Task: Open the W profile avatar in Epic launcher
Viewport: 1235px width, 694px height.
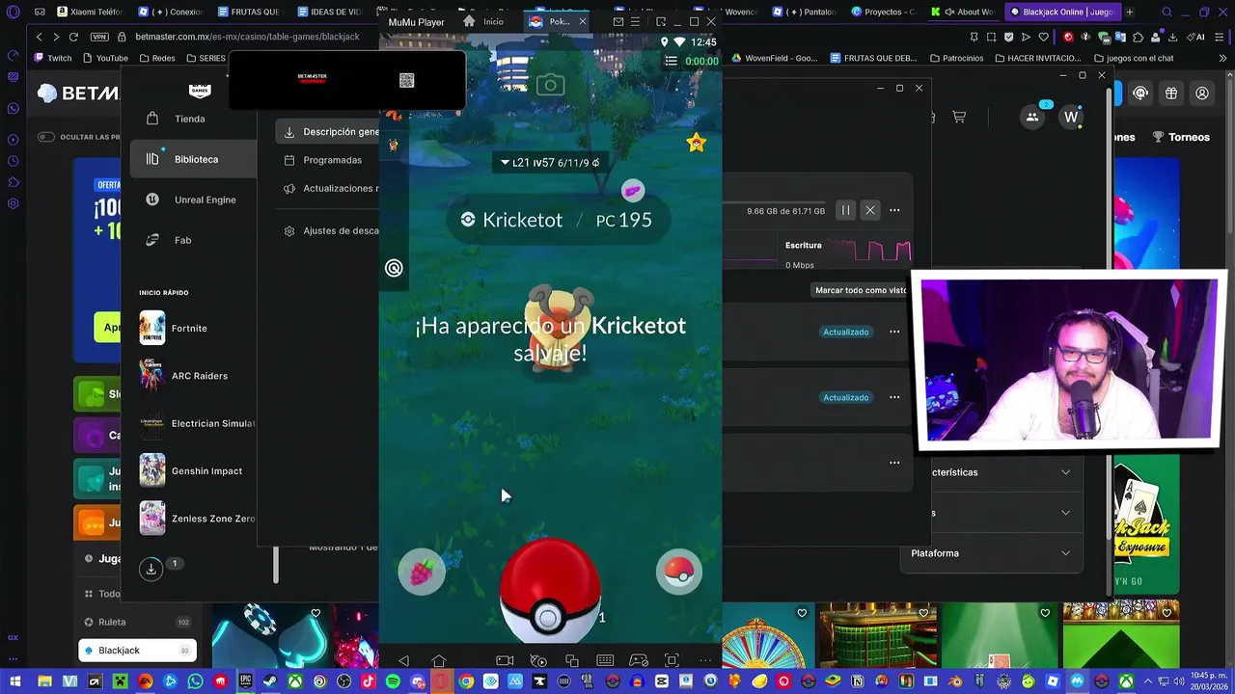Action: (x=1071, y=117)
